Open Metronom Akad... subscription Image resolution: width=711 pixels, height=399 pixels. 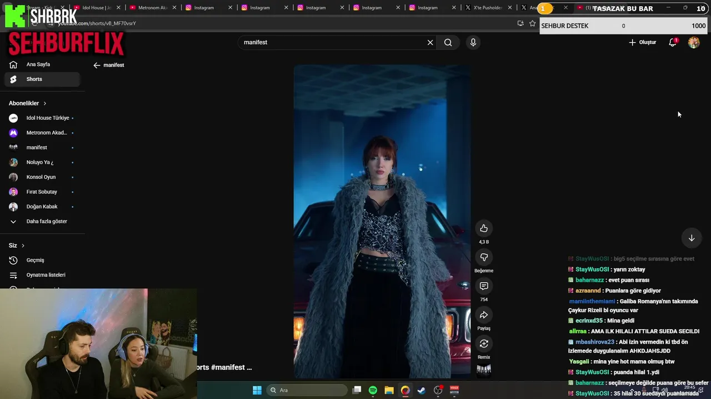[42, 132]
